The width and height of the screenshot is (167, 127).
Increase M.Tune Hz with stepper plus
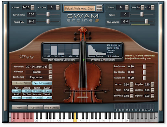[x=32, y=6]
